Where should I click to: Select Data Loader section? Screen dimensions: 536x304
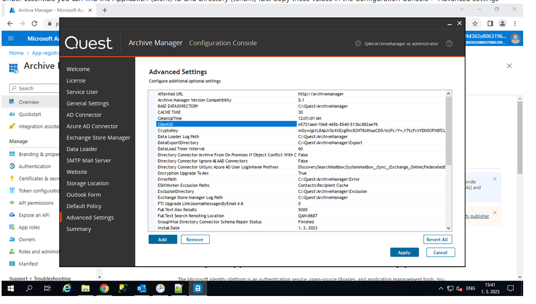82,149
